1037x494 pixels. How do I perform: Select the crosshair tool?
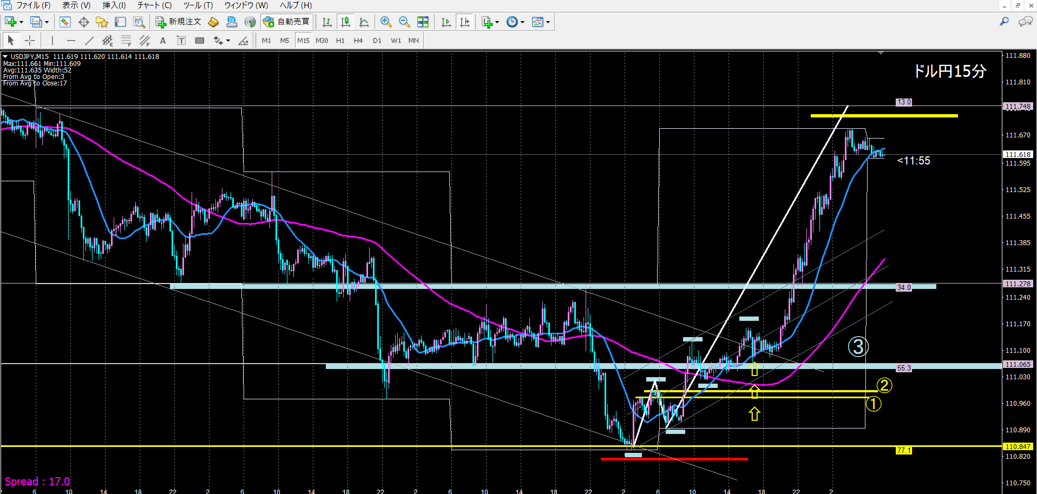[x=30, y=41]
